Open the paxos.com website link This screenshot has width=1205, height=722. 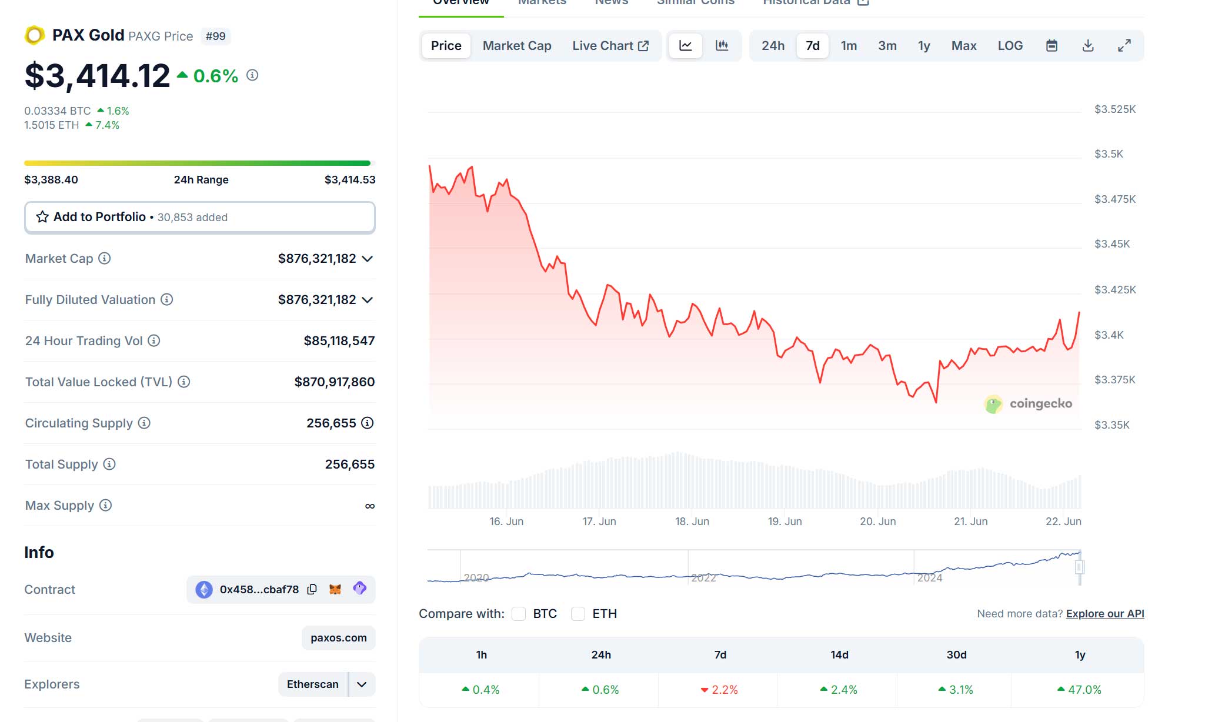click(339, 638)
